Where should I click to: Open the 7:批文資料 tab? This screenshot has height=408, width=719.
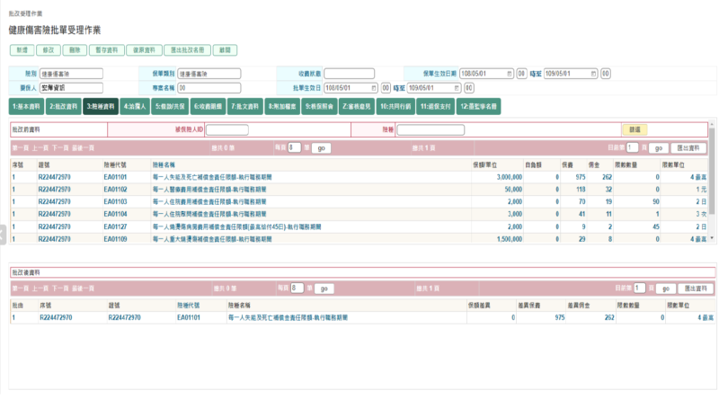click(x=244, y=106)
